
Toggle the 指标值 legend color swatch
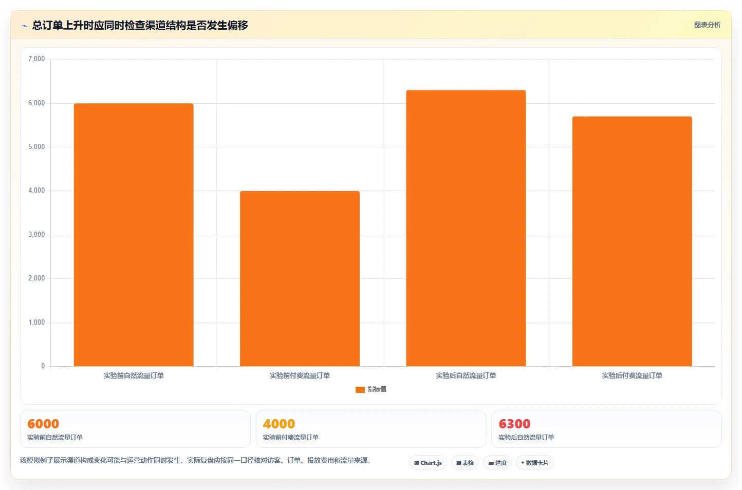click(x=360, y=389)
